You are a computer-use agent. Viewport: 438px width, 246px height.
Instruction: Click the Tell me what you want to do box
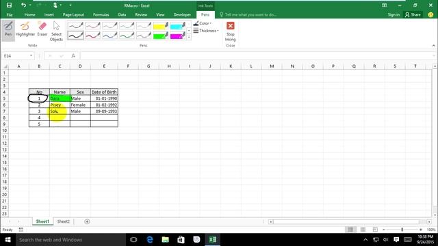click(248, 15)
